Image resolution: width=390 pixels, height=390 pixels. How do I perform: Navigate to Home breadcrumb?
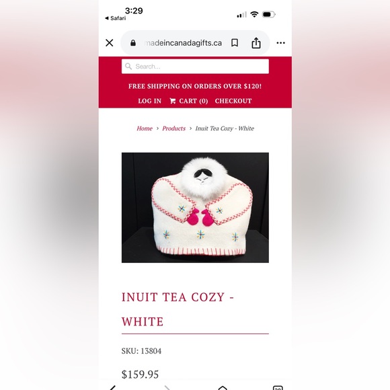[x=145, y=128]
